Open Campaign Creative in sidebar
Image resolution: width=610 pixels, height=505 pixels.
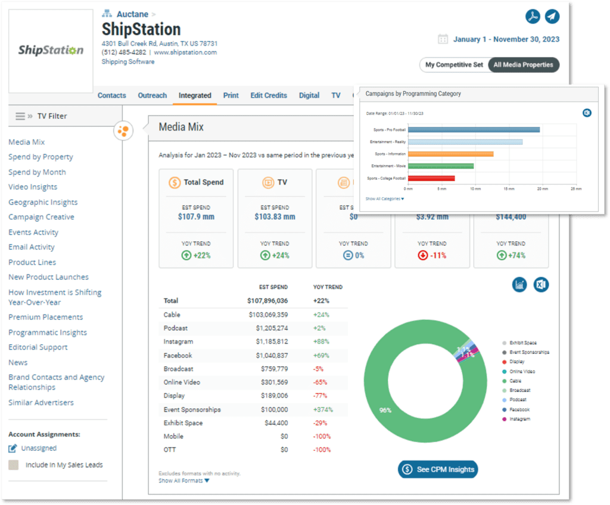tap(41, 217)
